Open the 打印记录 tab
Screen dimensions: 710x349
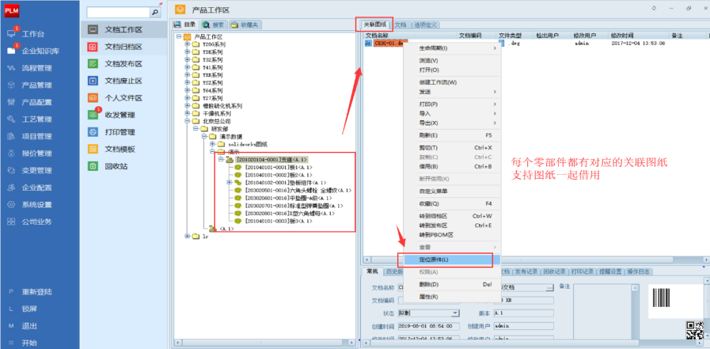[x=582, y=271]
